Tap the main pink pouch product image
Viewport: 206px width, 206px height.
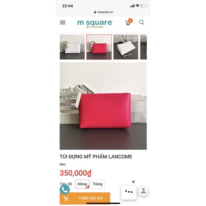pyautogui.click(x=103, y=106)
